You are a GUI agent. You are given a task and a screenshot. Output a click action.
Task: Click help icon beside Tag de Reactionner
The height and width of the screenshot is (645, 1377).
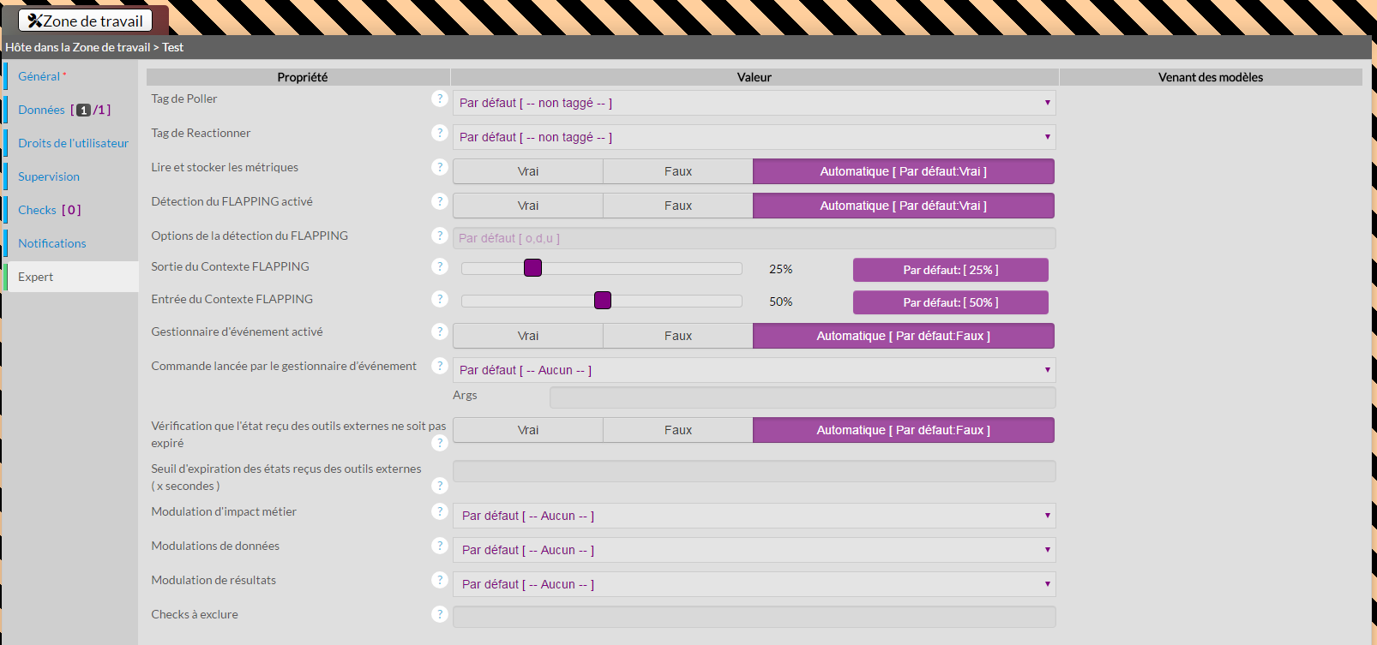440,133
